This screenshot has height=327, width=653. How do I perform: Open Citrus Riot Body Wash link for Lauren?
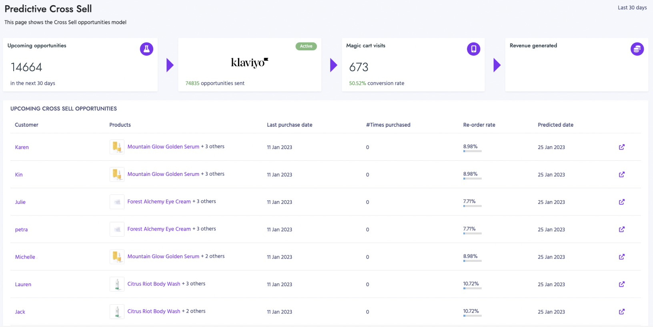click(154, 284)
